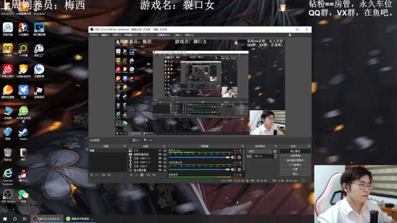
Task: Hide the 显示器采集 source
Action: pyautogui.click(x=160, y=170)
